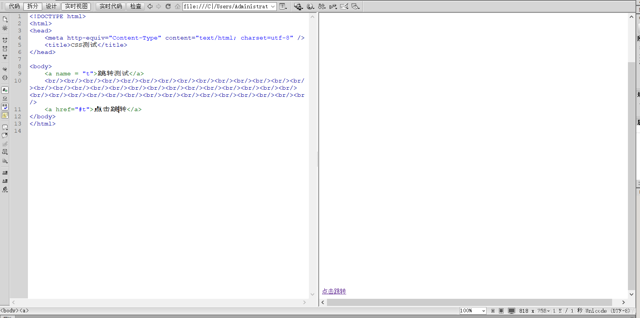Switch to 设计 view
This screenshot has height=318, width=640.
[51, 6]
